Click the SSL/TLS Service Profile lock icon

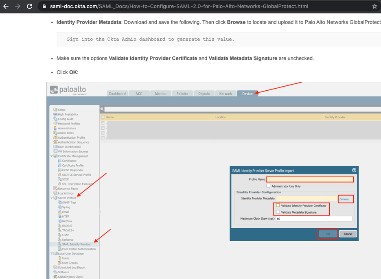pos(59,174)
